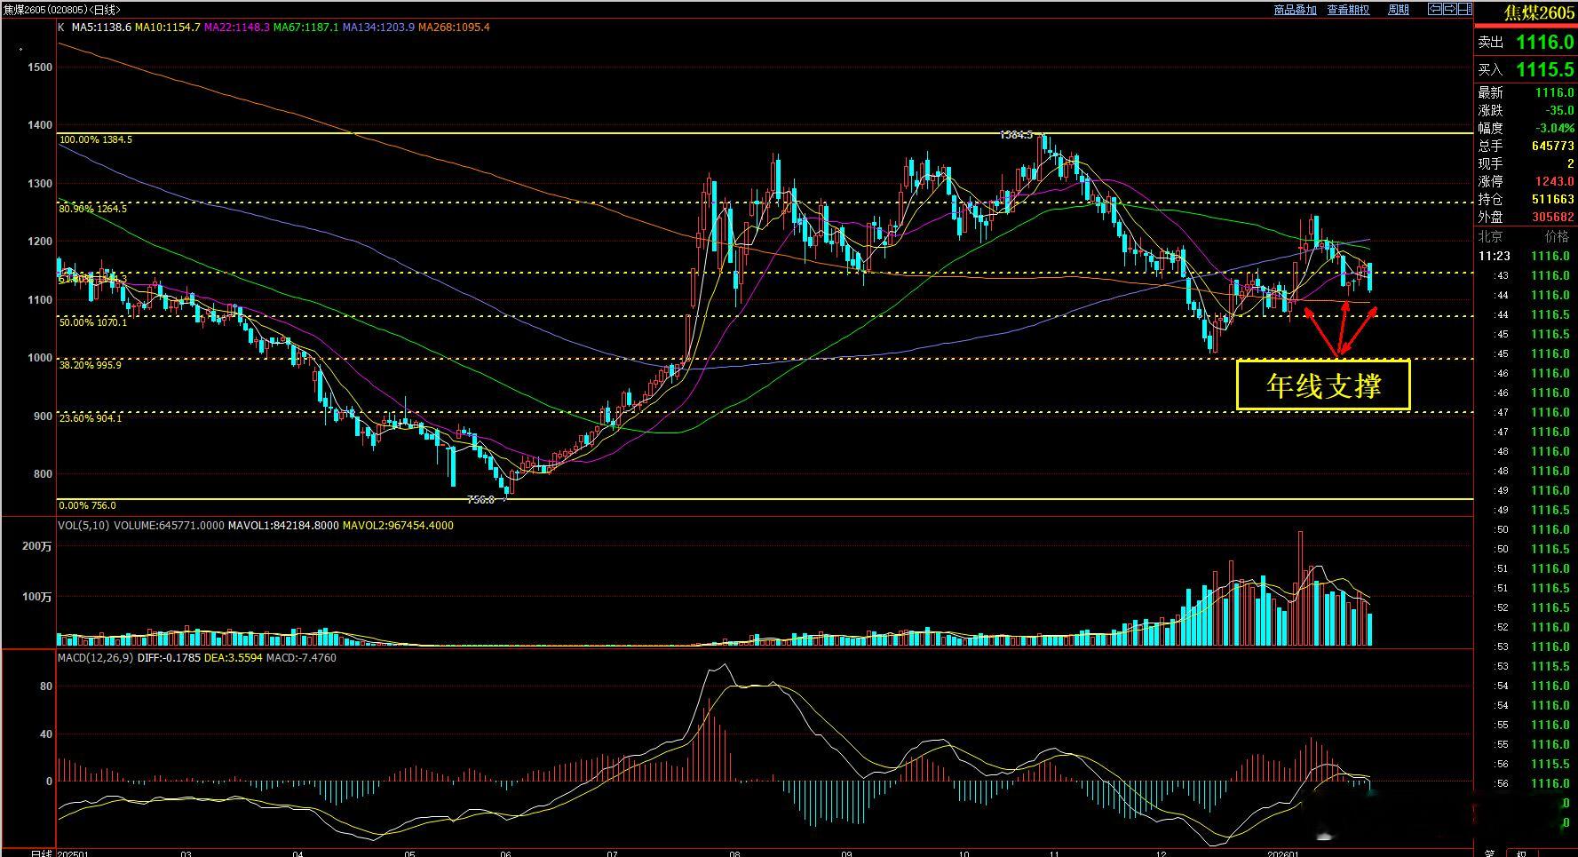
Task: Select the MA134:1203.9 indicator label
Action: [x=378, y=28]
